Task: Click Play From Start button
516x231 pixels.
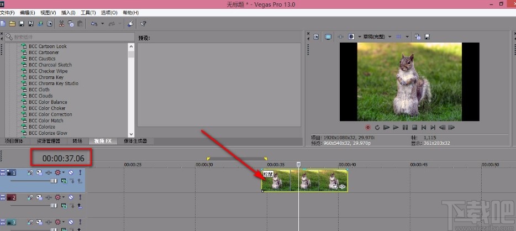Action: tap(386, 127)
